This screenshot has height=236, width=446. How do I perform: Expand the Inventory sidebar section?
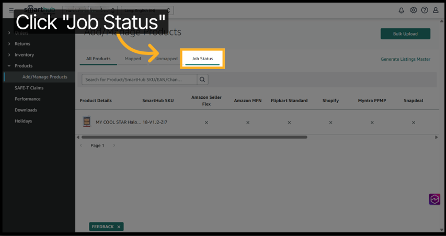24,55
